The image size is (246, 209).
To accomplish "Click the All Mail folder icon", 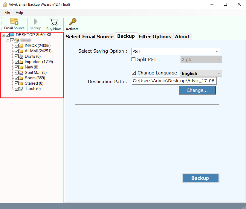I will (21, 51).
